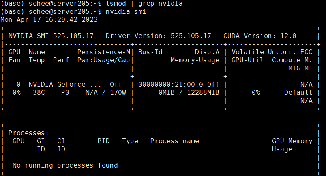Click the 'Persistence-M' column header
The width and height of the screenshot is (326, 176).
click(x=103, y=52)
